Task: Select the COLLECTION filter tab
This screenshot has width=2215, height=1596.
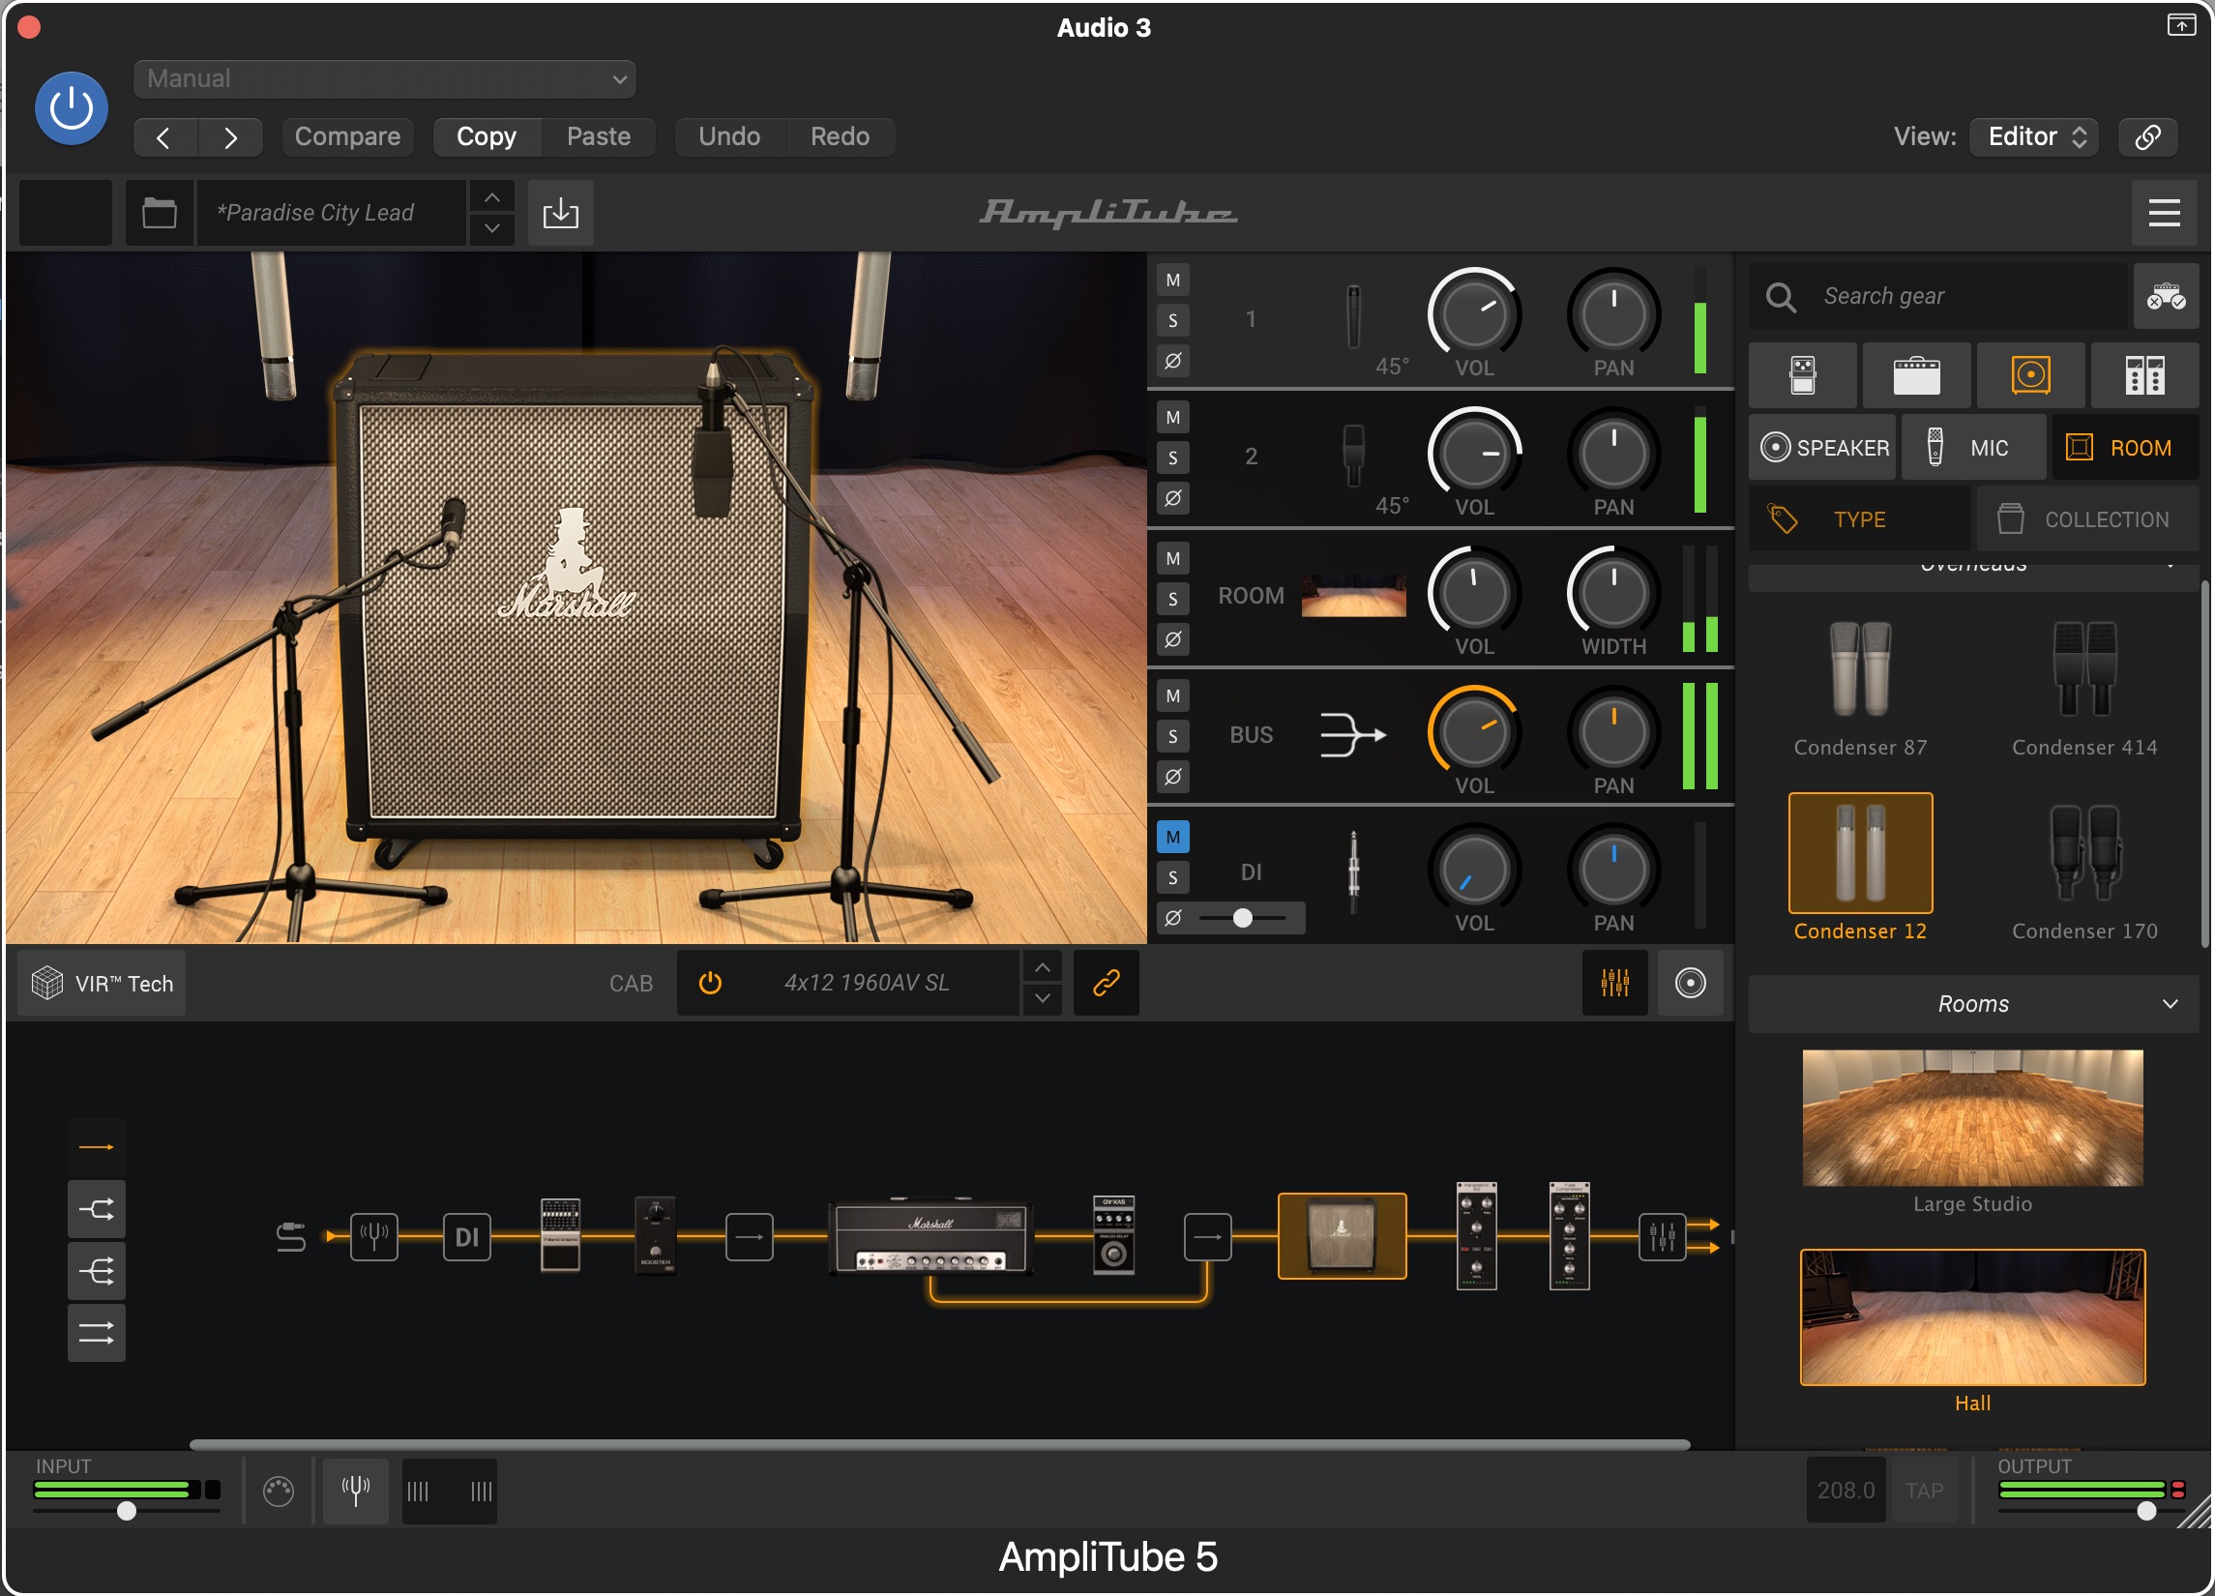Action: [2087, 519]
